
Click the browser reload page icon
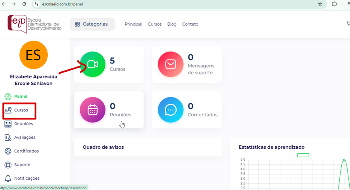(x=24, y=4)
